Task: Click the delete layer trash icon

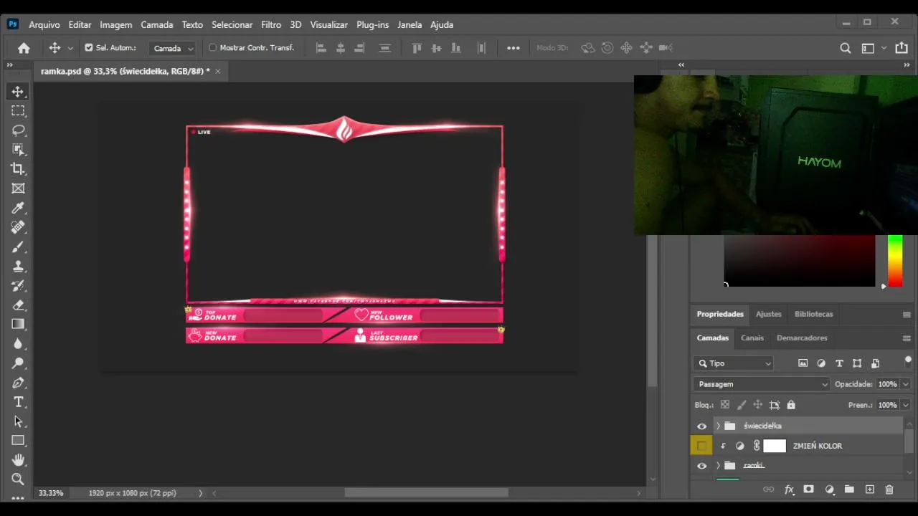Action: pos(889,489)
